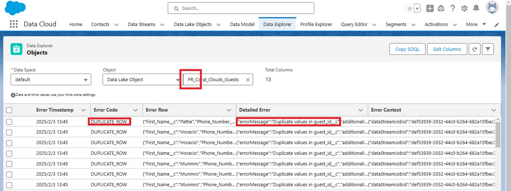This screenshot has width=511, height=191.
Task: Sort by the Error Timestamp column header
Action: [x=55, y=110]
